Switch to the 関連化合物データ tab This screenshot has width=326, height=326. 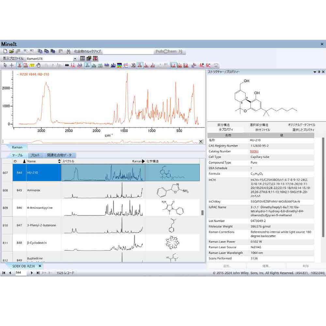click(x=59, y=155)
